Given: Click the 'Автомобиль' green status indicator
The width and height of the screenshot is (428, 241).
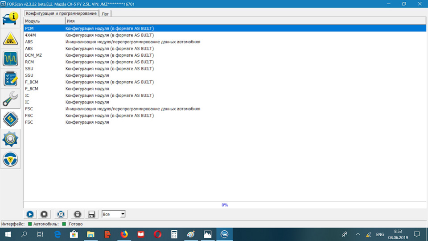Looking at the screenshot, I should click(x=64, y=224).
